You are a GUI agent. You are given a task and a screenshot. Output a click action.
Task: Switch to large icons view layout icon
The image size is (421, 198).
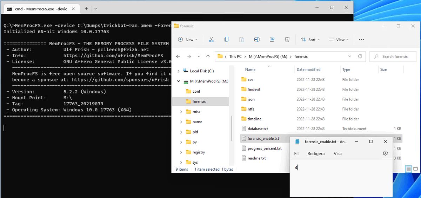click(x=415, y=169)
